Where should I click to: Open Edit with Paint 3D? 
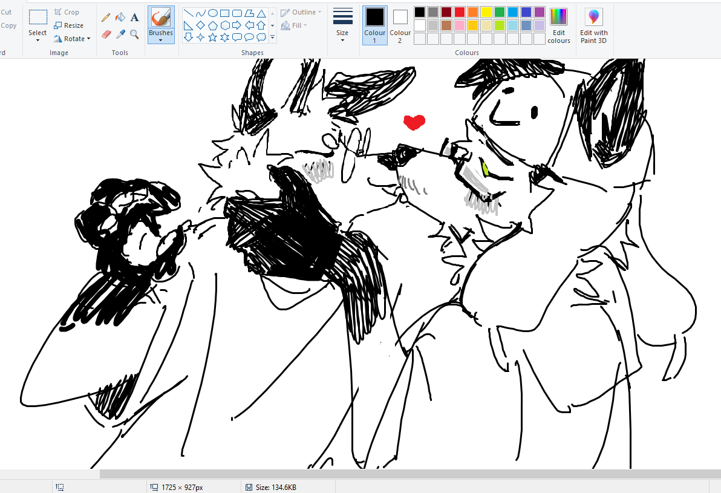coord(593,26)
